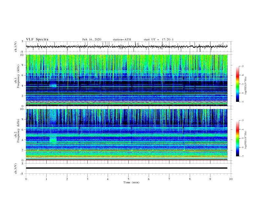Click the "6" kHz tick on ch.2 frequency axis
This screenshot has width=260, height=201.
click(23, 130)
